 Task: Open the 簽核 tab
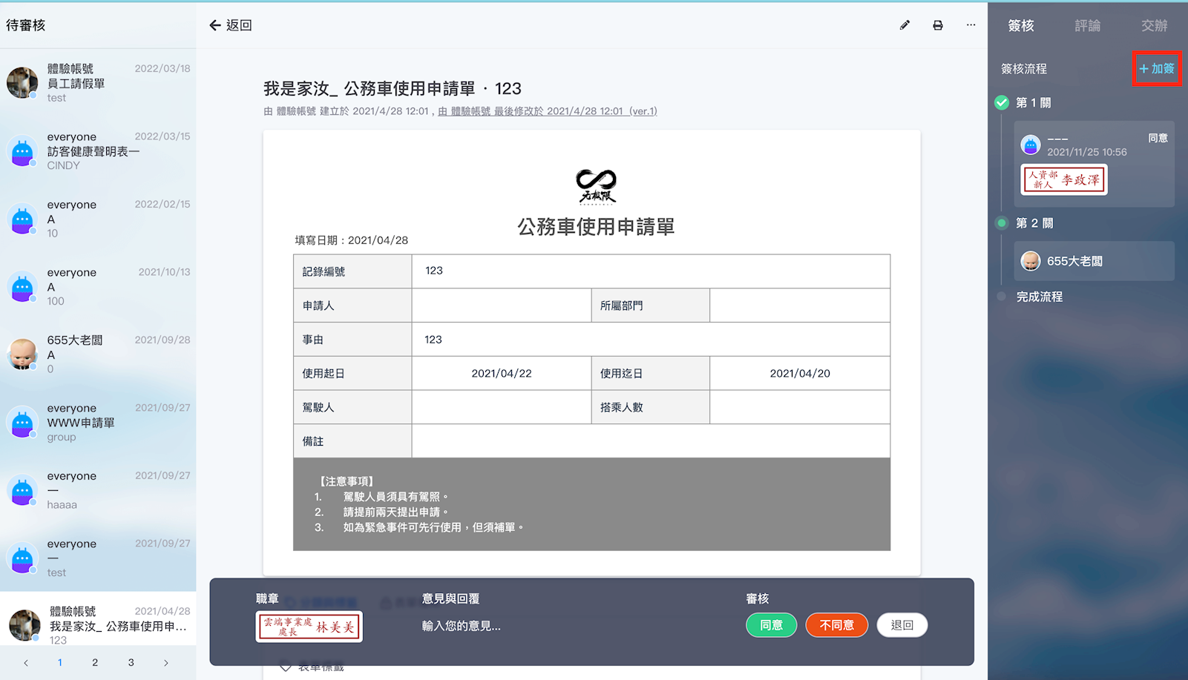[1021, 26]
